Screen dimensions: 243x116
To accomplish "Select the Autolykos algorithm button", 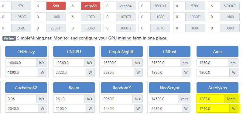I will coord(217,88).
